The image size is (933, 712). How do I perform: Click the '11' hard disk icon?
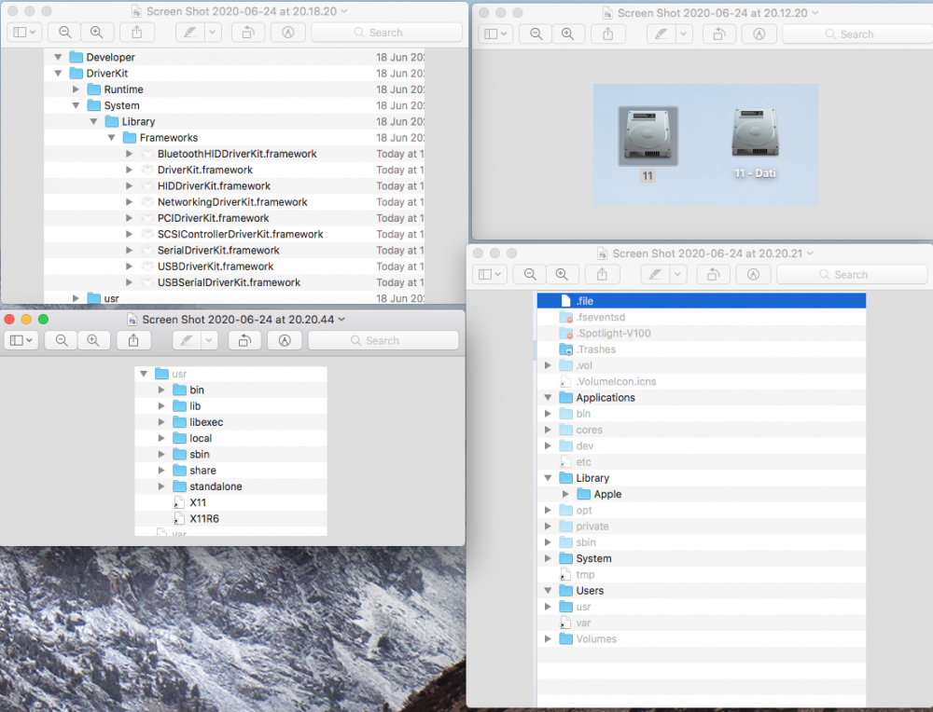[x=648, y=137]
